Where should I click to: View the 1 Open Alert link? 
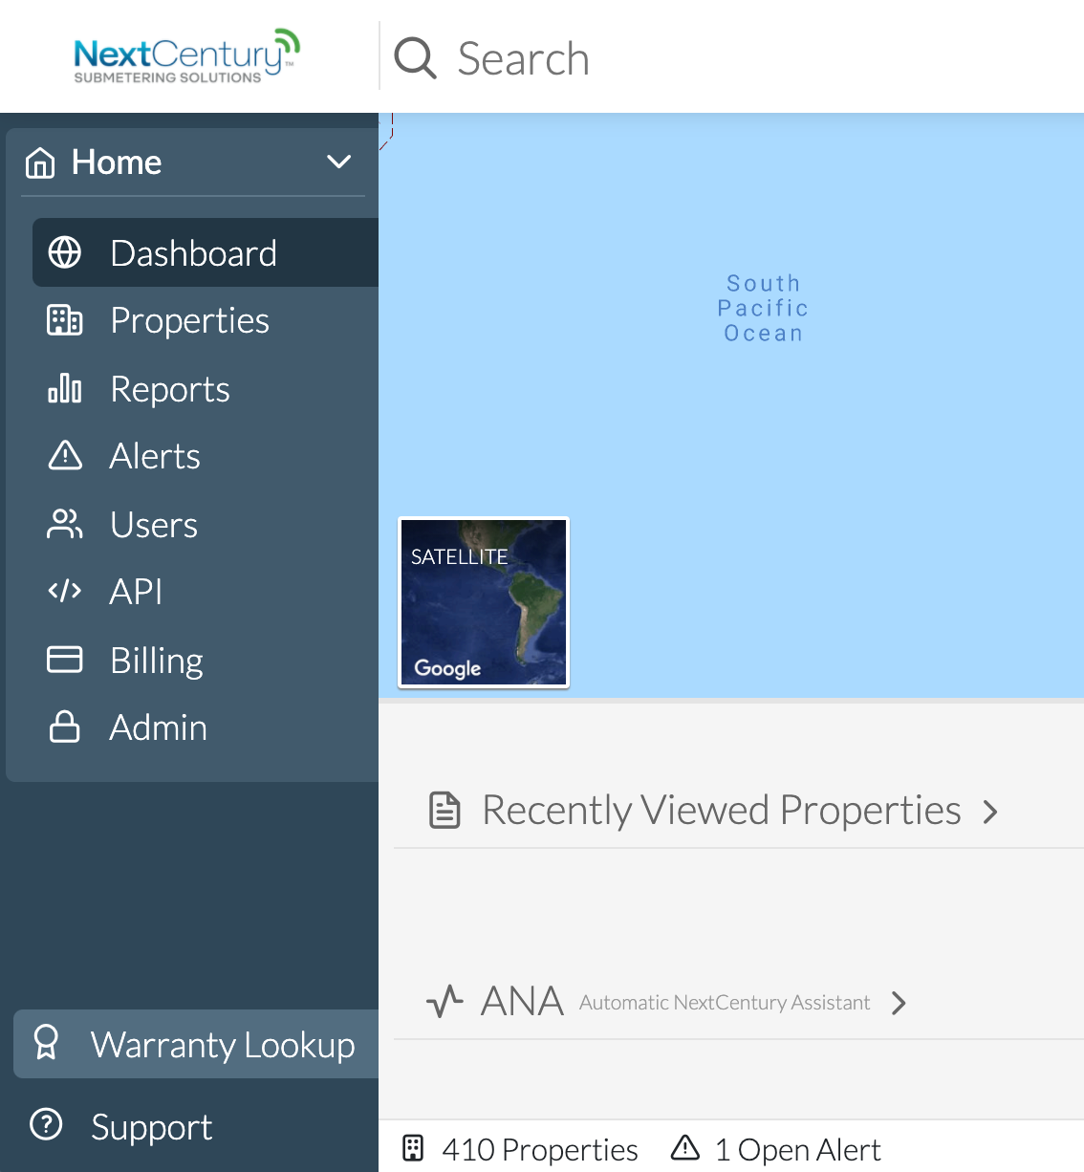coord(776,1149)
